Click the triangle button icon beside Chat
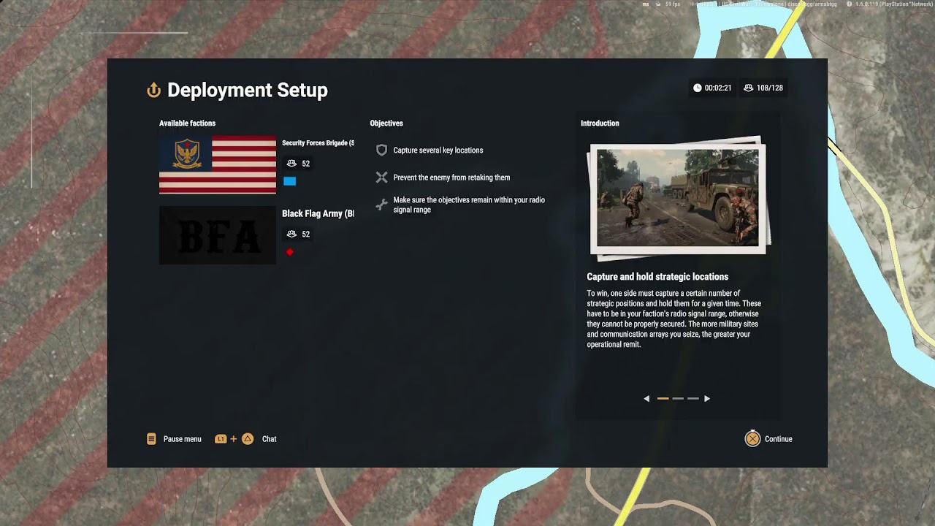Image resolution: width=935 pixels, height=526 pixels. point(248,439)
